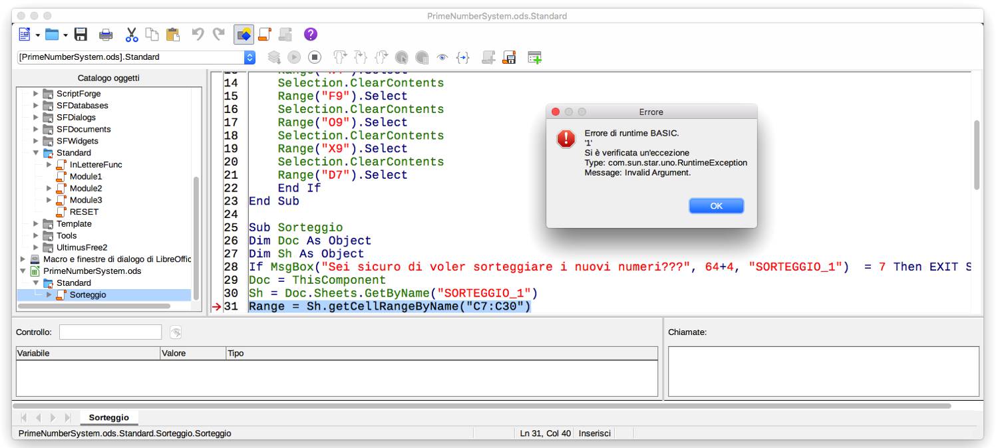Click the Print icon in toolbar
Screen dimensions: 998x448
(x=106, y=33)
